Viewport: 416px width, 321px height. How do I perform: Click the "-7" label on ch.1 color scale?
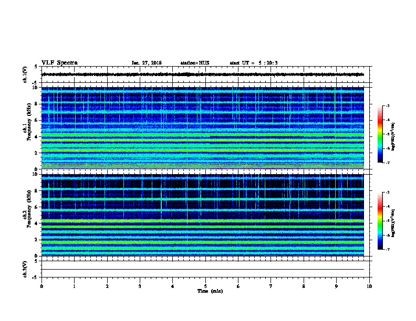[x=388, y=163]
